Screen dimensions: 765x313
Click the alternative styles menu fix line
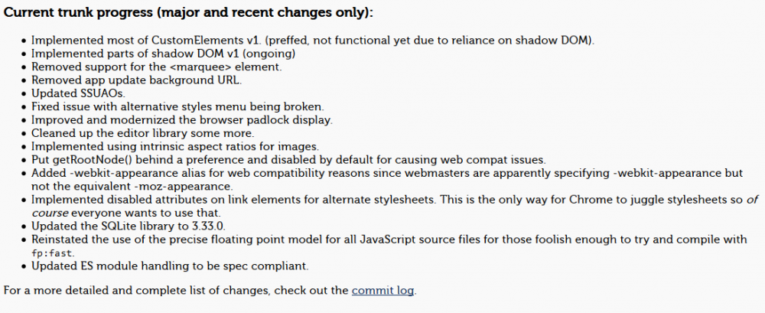pos(198,106)
